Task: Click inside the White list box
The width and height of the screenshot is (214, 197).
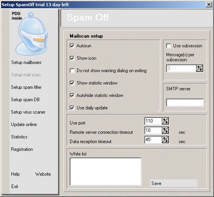Action: tap(105, 171)
